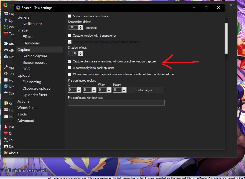Open Capture menu icon in ShareX main window
245x179 pixels.
(x=6, y=14)
